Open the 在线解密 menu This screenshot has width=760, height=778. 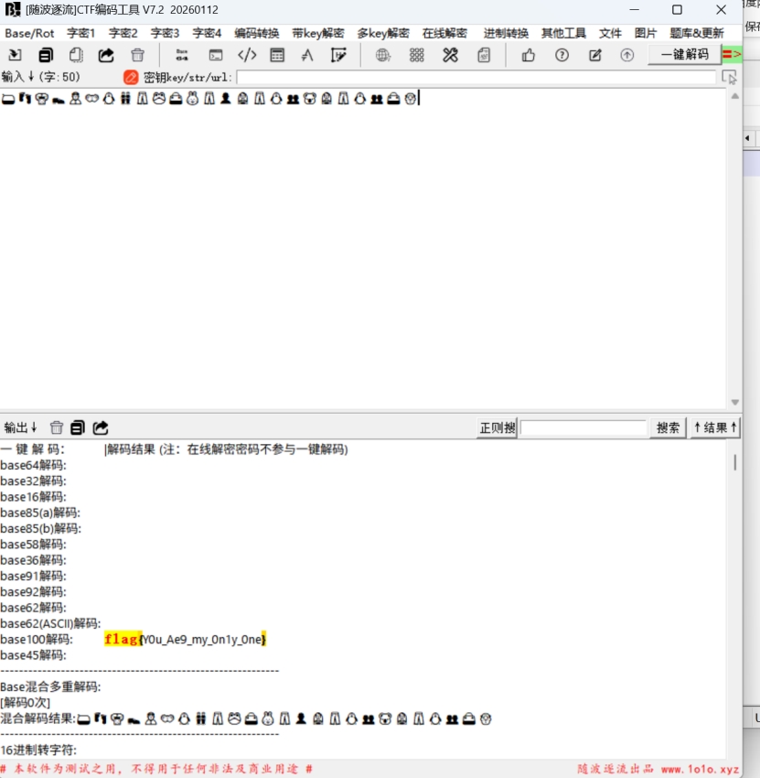click(x=444, y=33)
